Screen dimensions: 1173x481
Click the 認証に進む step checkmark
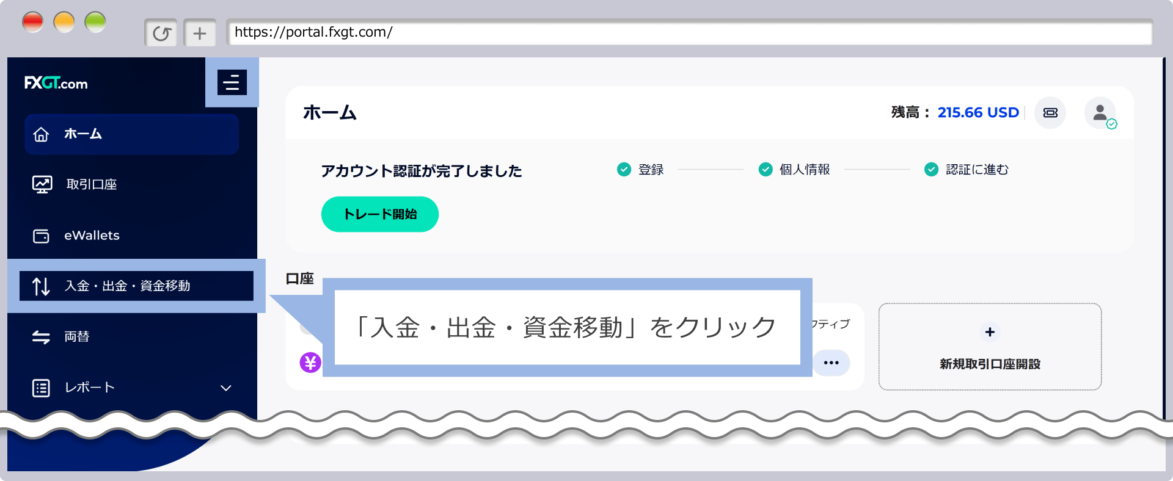931,169
